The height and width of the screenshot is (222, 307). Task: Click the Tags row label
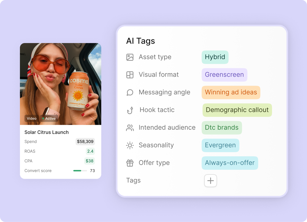(133, 181)
